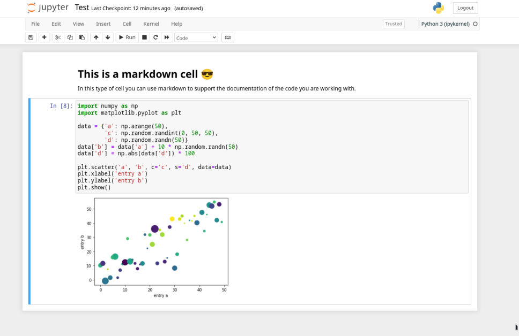519x336 pixels.
Task: Click the Logout button
Action: tap(465, 8)
